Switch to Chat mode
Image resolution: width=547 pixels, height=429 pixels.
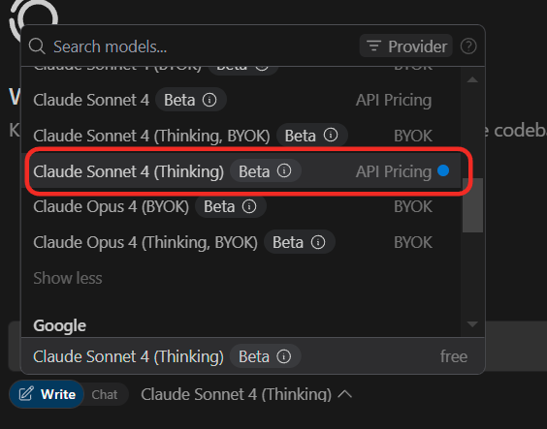click(105, 394)
